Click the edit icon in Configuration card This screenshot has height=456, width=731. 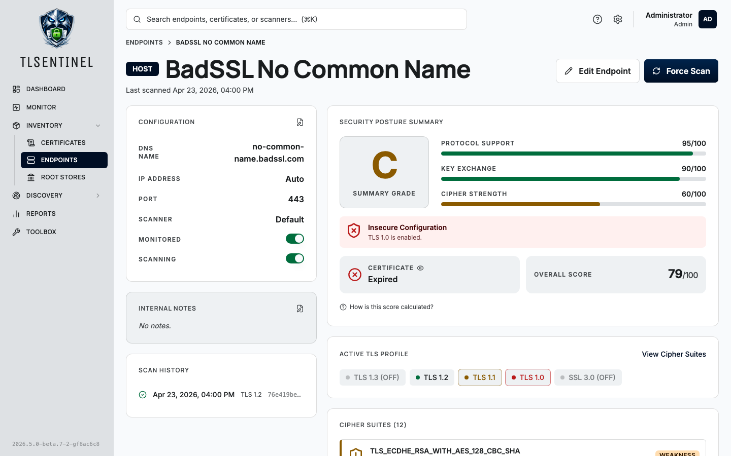[300, 122]
